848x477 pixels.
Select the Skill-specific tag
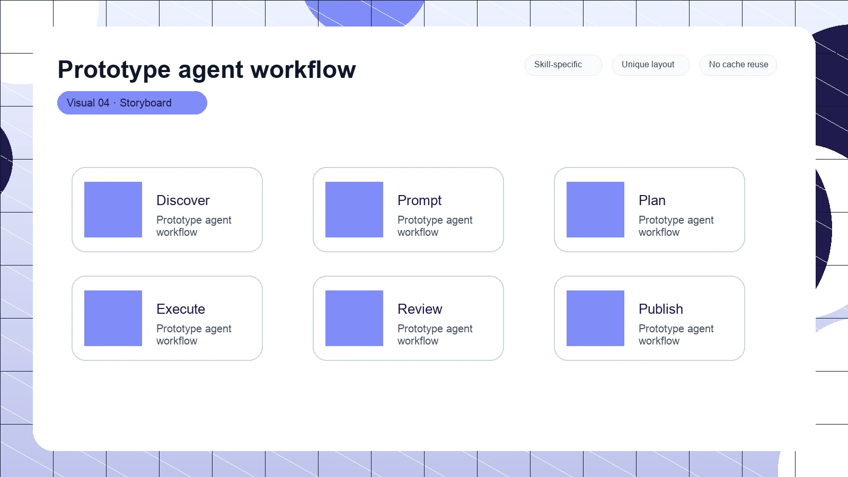[x=563, y=65]
